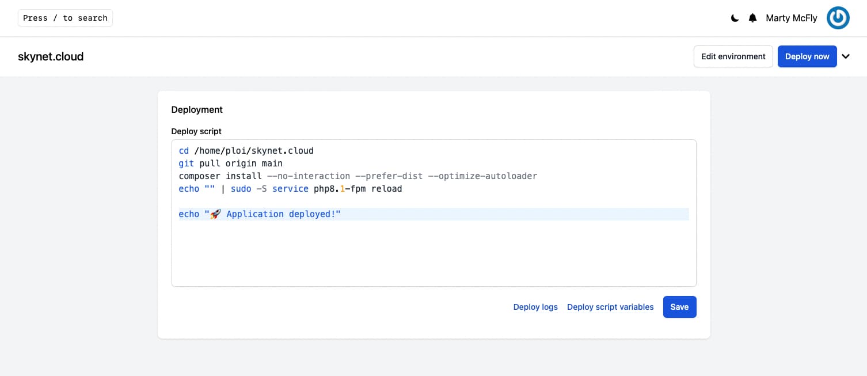Click the Marty McFly account name

tap(792, 18)
